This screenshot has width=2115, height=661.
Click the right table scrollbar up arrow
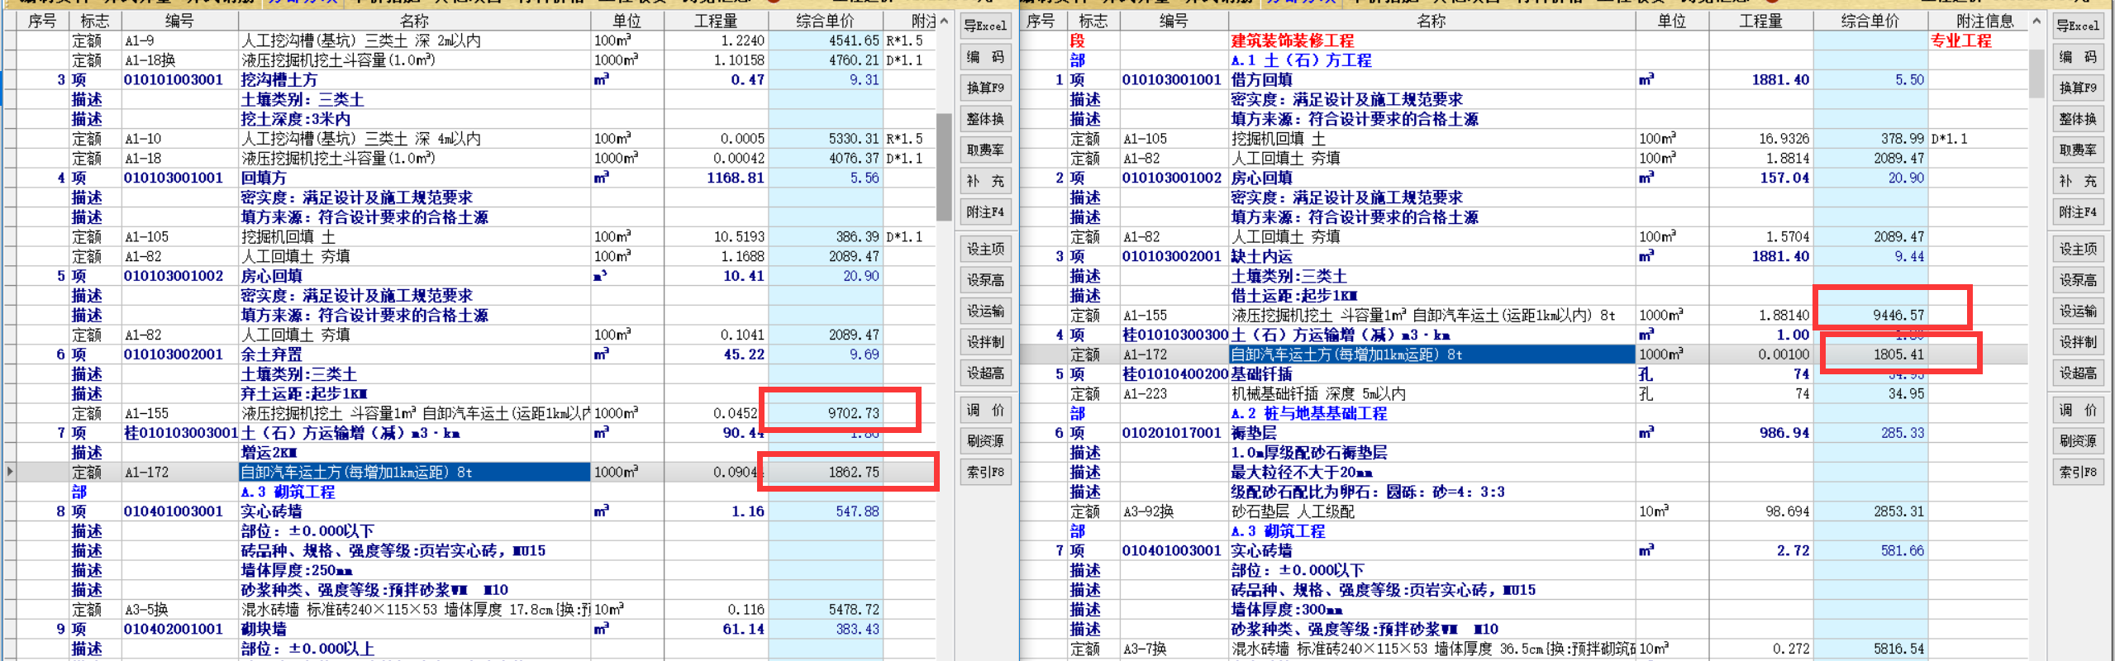(2036, 21)
